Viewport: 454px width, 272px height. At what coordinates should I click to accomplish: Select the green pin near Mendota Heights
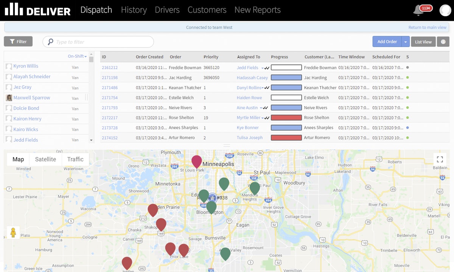255,188
